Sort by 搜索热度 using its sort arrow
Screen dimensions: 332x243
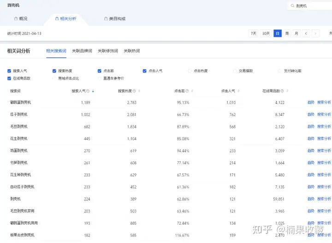point(139,91)
